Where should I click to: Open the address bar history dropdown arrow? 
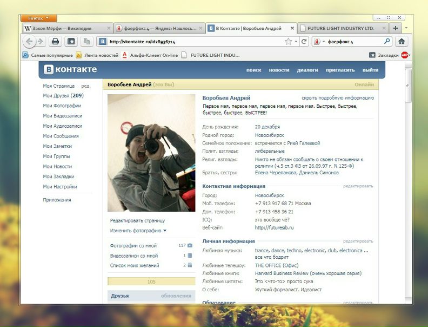click(x=296, y=41)
